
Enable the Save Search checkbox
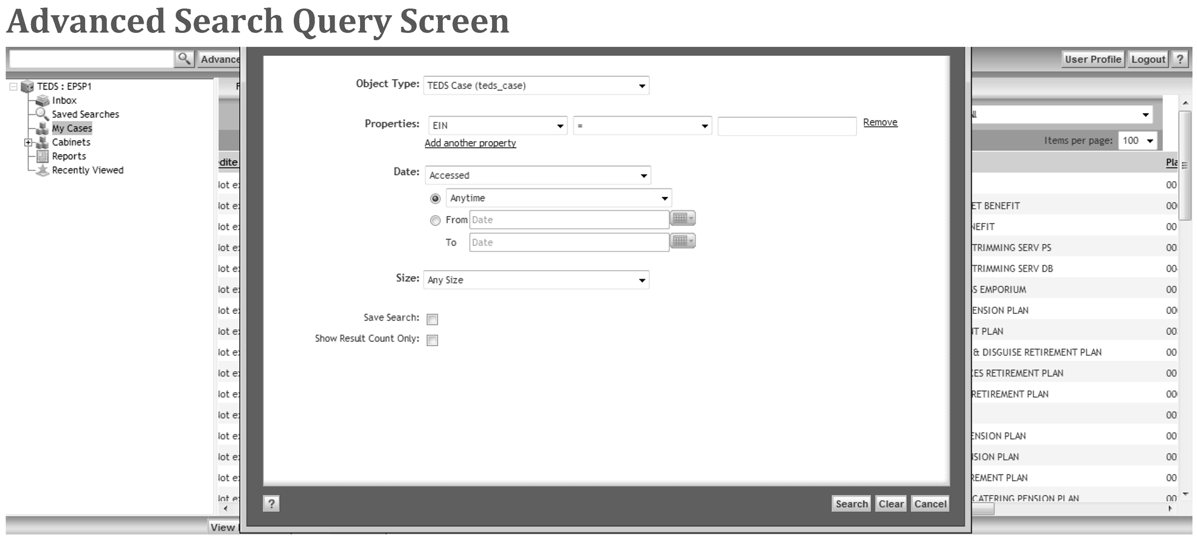pos(432,319)
